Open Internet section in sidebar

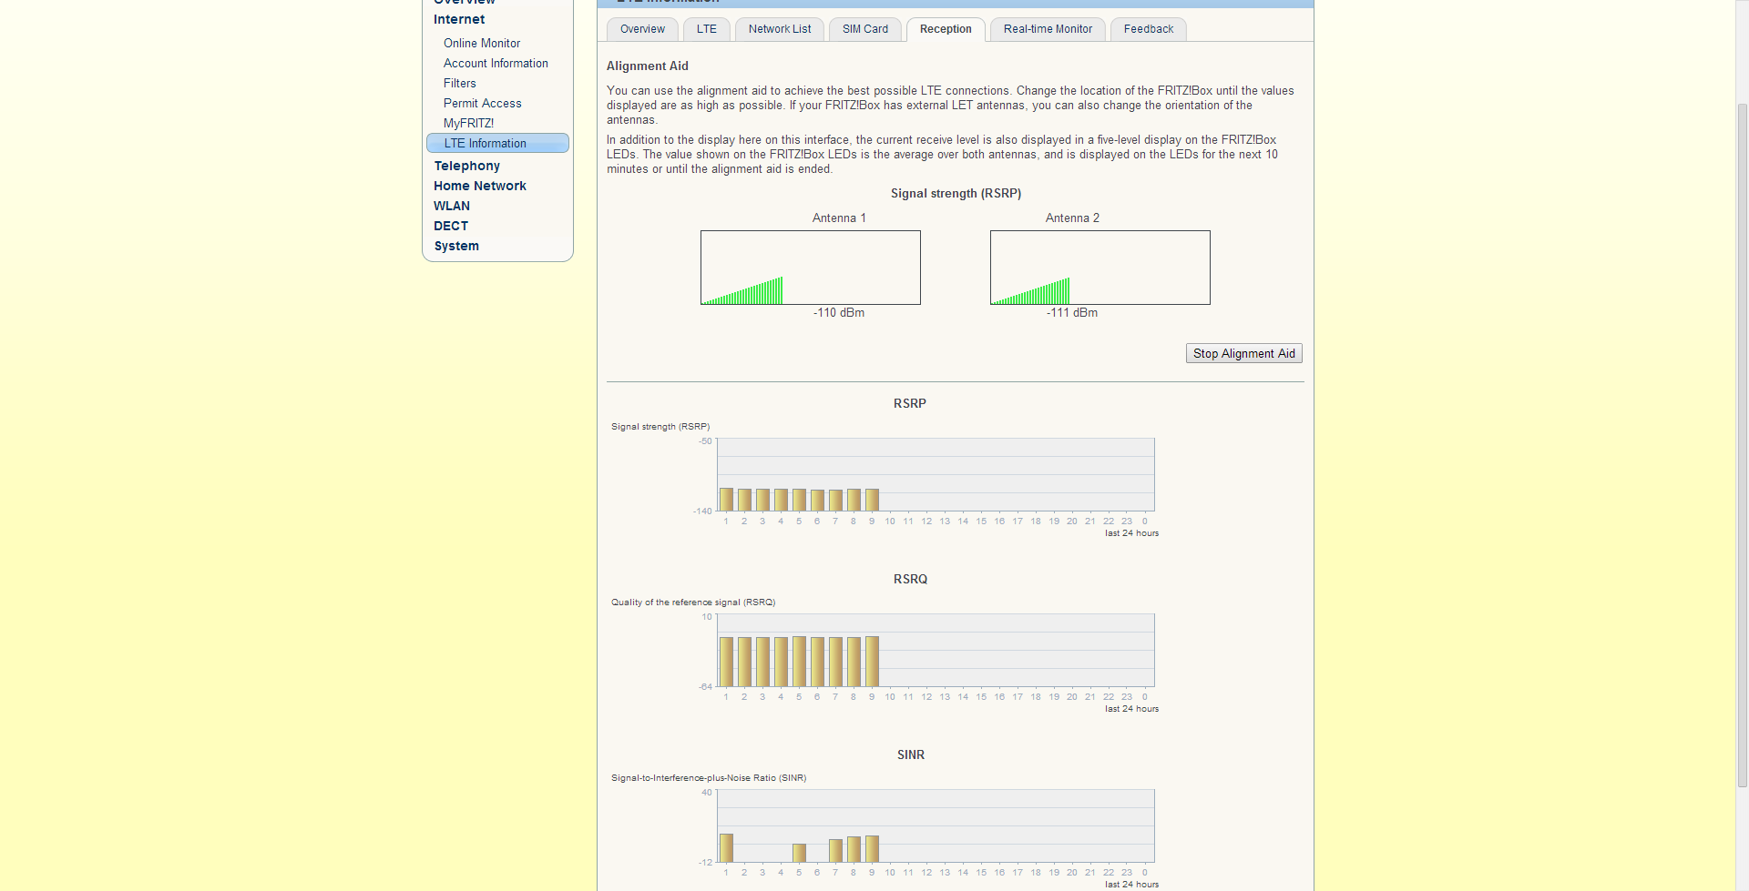459,19
